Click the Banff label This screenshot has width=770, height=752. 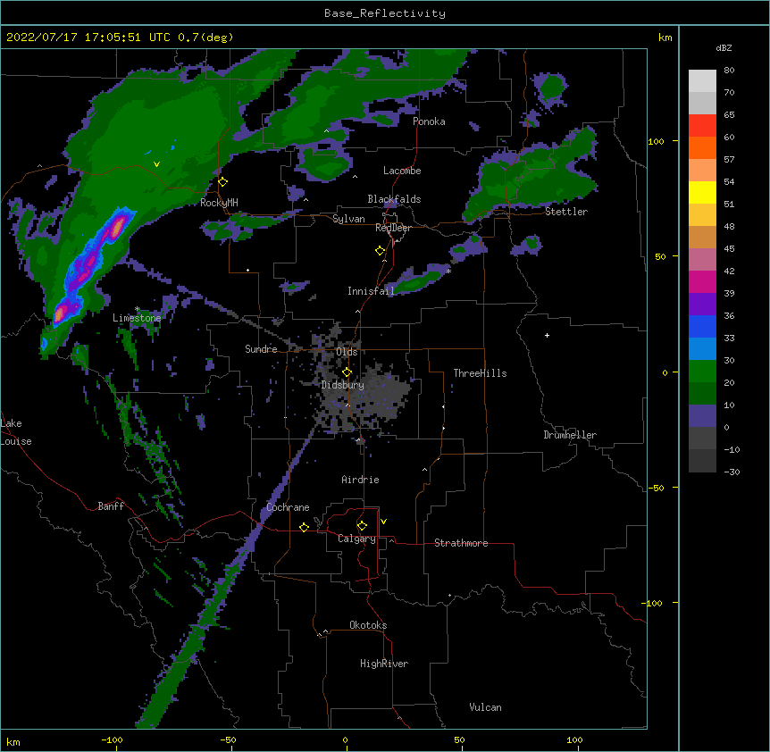pyautogui.click(x=111, y=506)
